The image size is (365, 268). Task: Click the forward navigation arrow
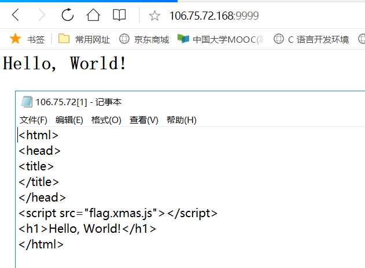(x=42, y=15)
